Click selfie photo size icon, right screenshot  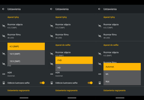pos(100,54)
